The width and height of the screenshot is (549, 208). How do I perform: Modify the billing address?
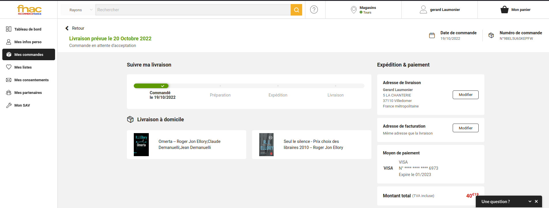[465, 128]
